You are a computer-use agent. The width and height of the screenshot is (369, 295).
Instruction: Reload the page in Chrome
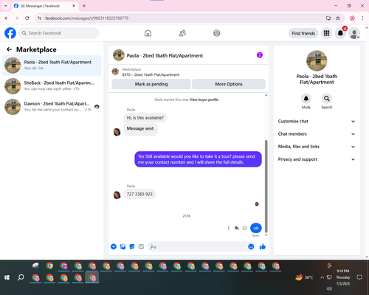point(27,18)
